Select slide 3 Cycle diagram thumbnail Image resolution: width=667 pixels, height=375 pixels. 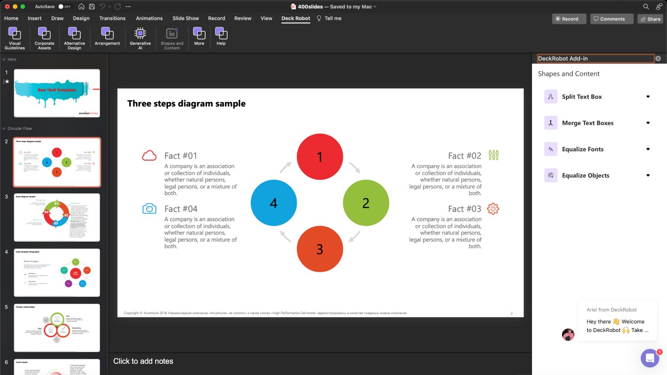point(57,217)
